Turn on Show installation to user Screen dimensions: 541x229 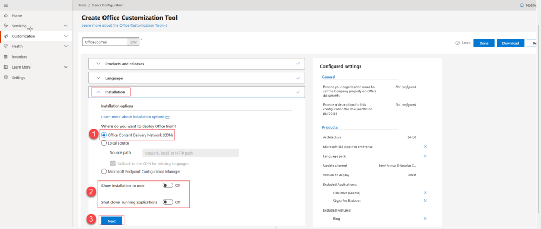(x=168, y=185)
